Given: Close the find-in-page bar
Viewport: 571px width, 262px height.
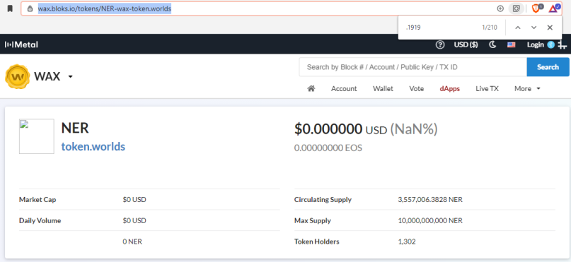Looking at the screenshot, I should pos(550,28).
